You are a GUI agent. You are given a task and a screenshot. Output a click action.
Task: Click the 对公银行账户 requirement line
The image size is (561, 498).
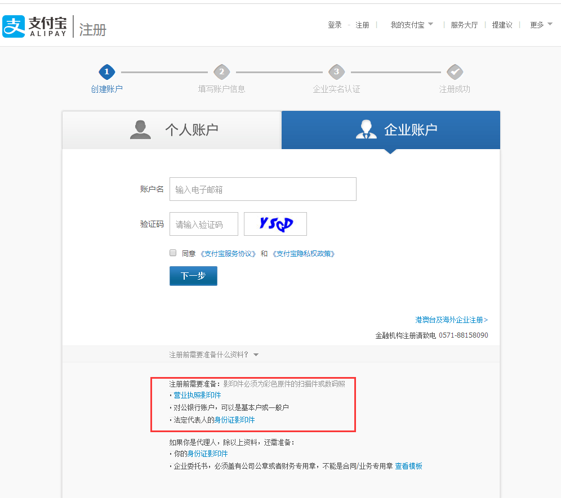tap(229, 407)
